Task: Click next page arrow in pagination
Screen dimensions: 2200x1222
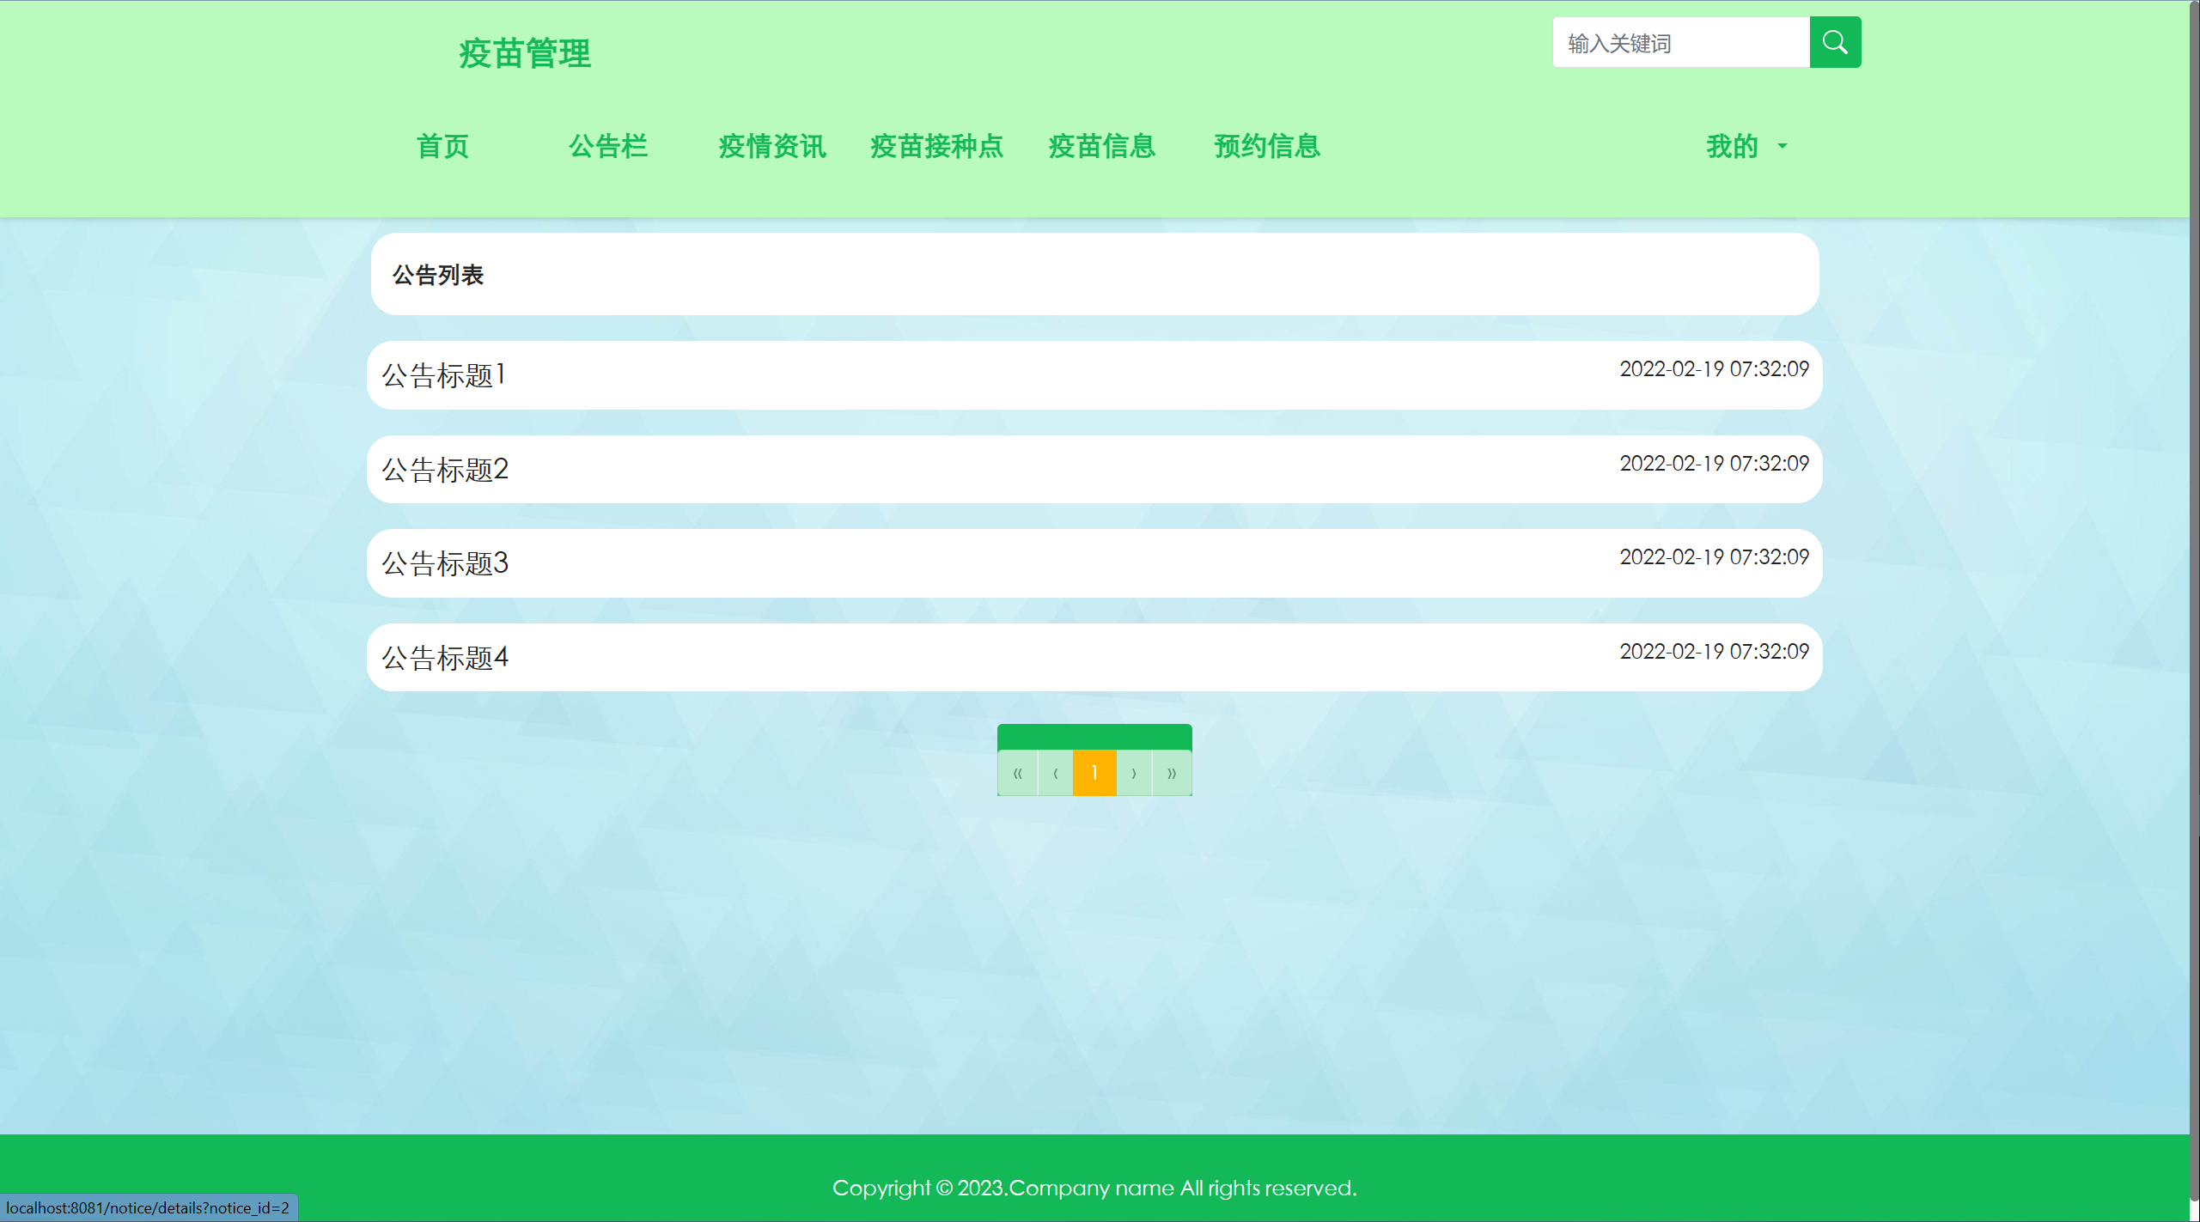Action: click(1134, 773)
